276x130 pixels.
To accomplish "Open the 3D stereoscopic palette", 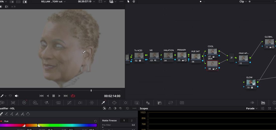I will coord(182,103).
